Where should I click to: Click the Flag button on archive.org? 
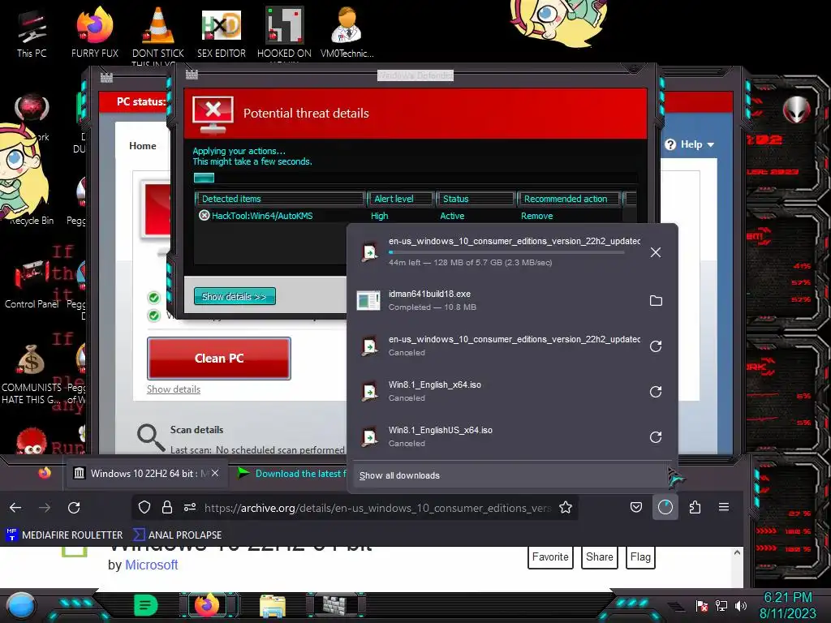(x=640, y=556)
